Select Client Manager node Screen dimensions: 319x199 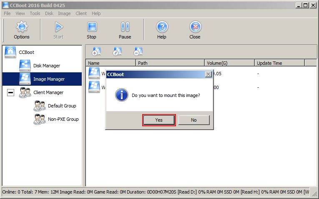point(48,92)
